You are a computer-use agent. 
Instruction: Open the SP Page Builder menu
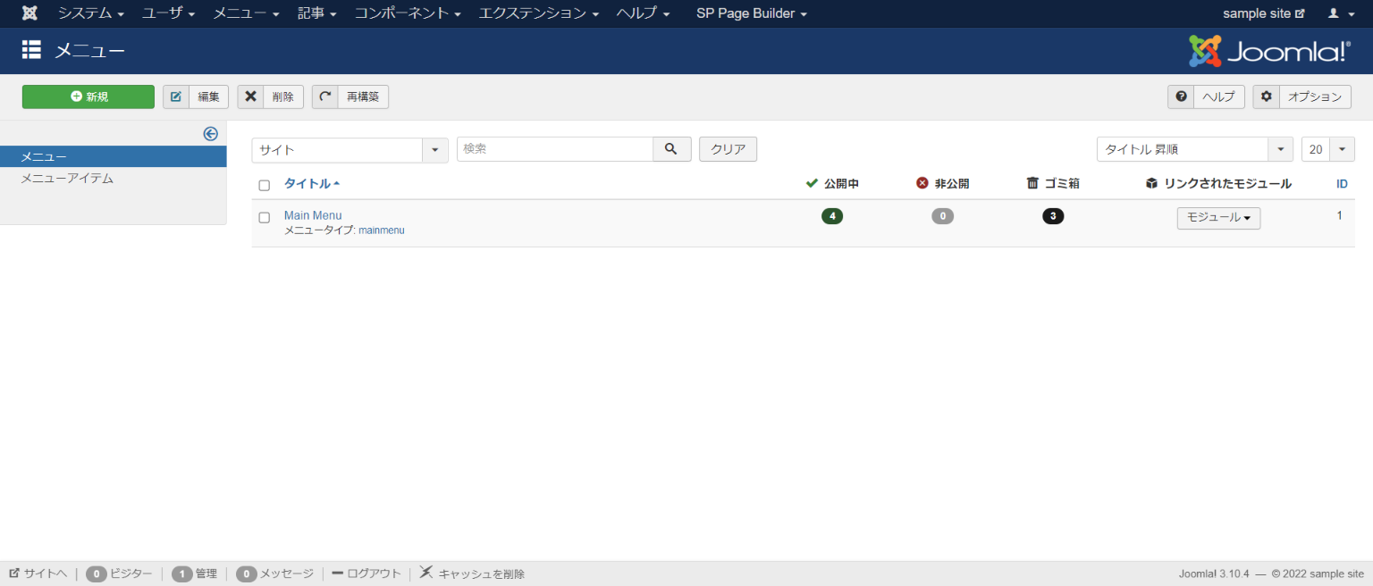coord(751,13)
